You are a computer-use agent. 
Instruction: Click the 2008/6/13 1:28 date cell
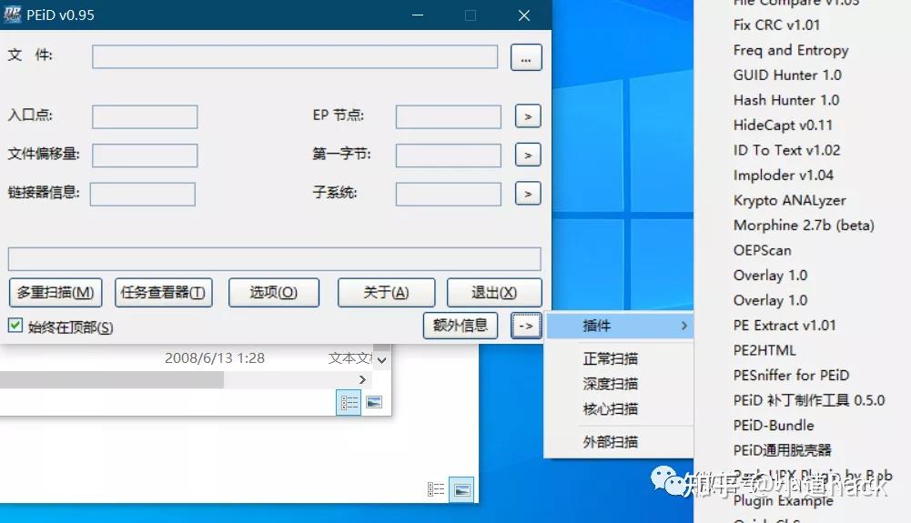click(215, 358)
